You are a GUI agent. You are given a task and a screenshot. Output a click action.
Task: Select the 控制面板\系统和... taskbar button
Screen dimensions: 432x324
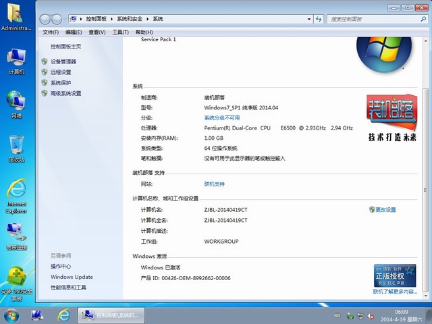click(111, 315)
